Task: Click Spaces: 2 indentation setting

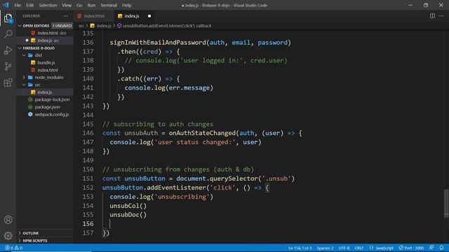Action: [325, 248]
